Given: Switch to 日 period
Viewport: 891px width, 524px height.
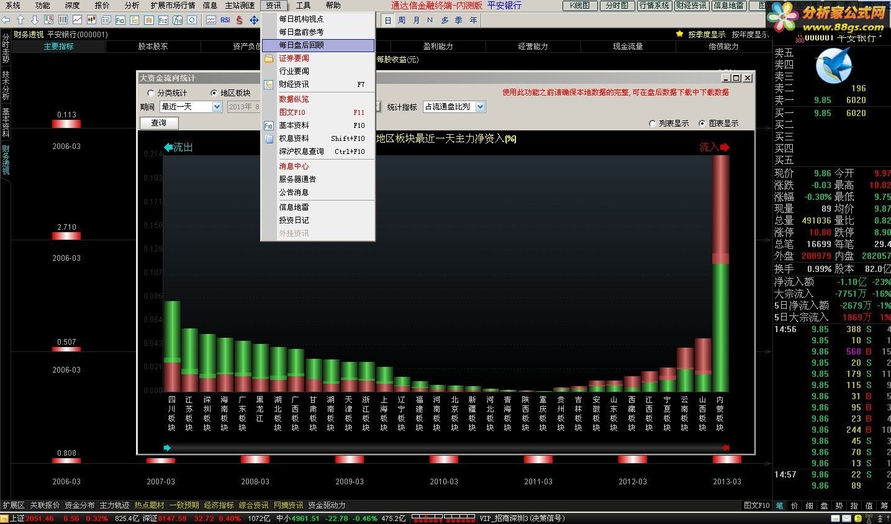Looking at the screenshot, I should pyautogui.click(x=387, y=20).
